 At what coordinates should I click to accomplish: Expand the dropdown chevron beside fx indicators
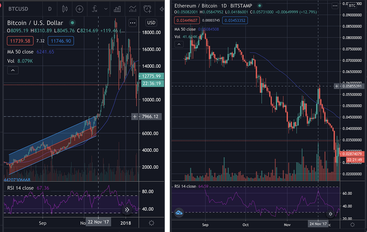pyautogui.click(x=106, y=9)
